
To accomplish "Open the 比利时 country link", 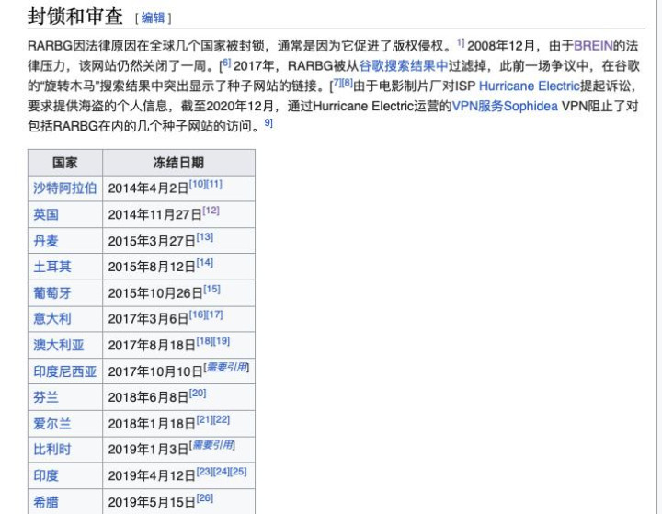I will [x=51, y=450].
